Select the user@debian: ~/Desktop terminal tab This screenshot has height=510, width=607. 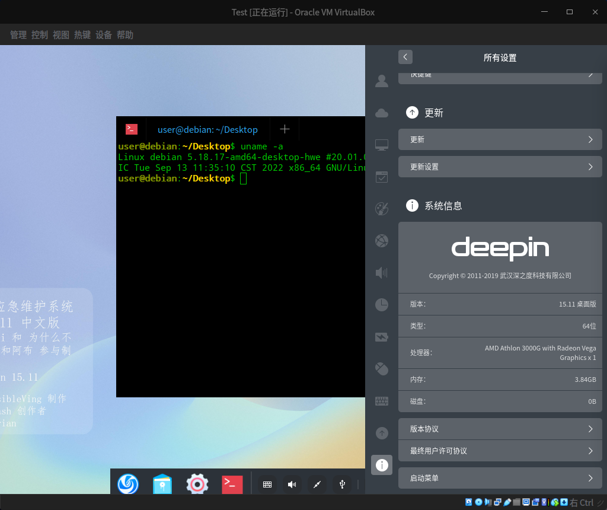click(x=207, y=129)
